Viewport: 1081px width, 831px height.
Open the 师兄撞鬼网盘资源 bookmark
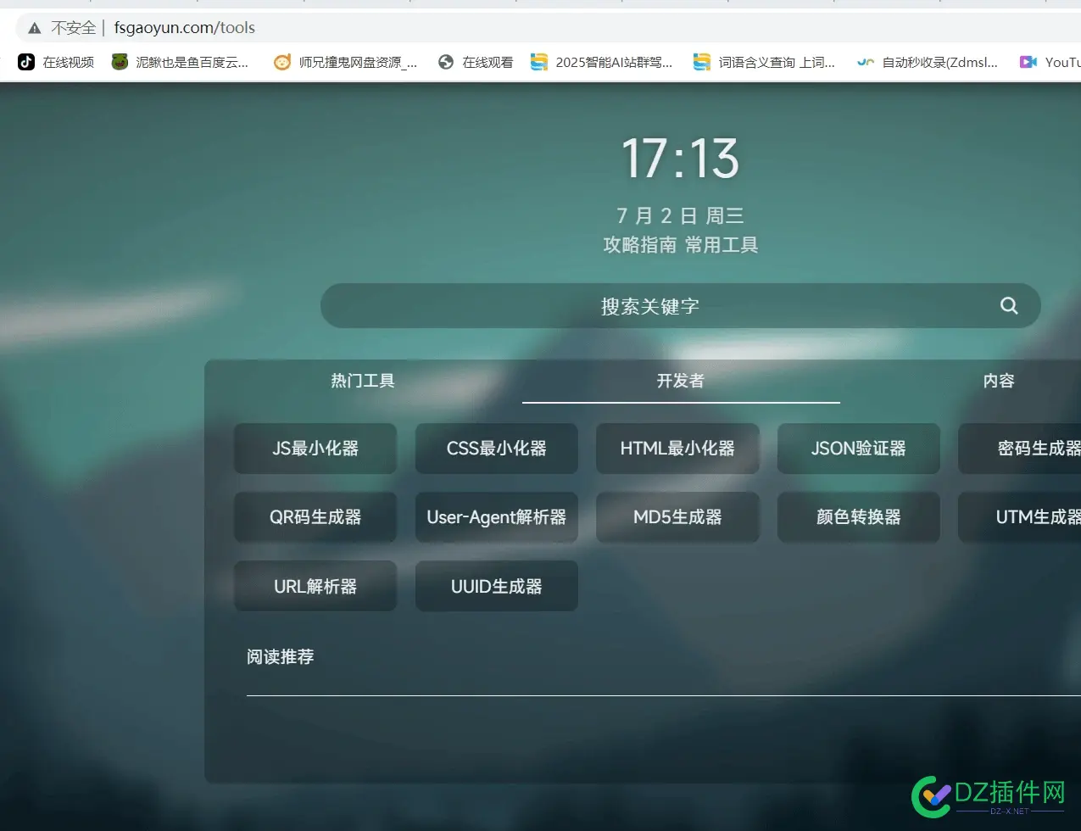click(345, 62)
